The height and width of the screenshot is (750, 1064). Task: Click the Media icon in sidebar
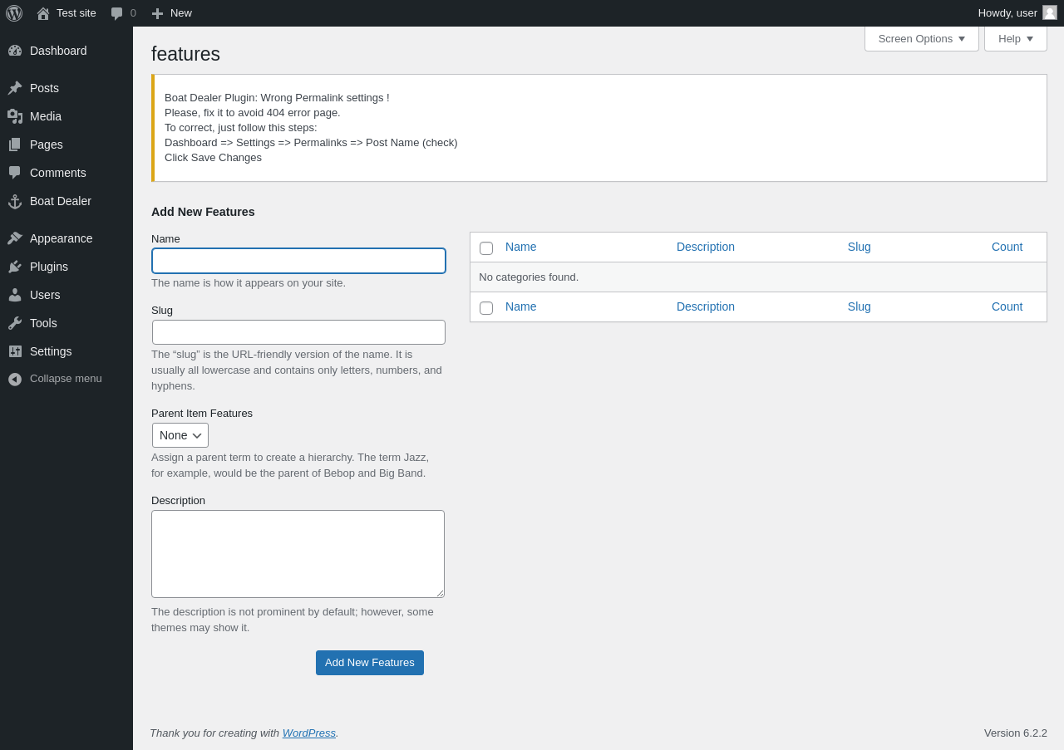pos(15,116)
